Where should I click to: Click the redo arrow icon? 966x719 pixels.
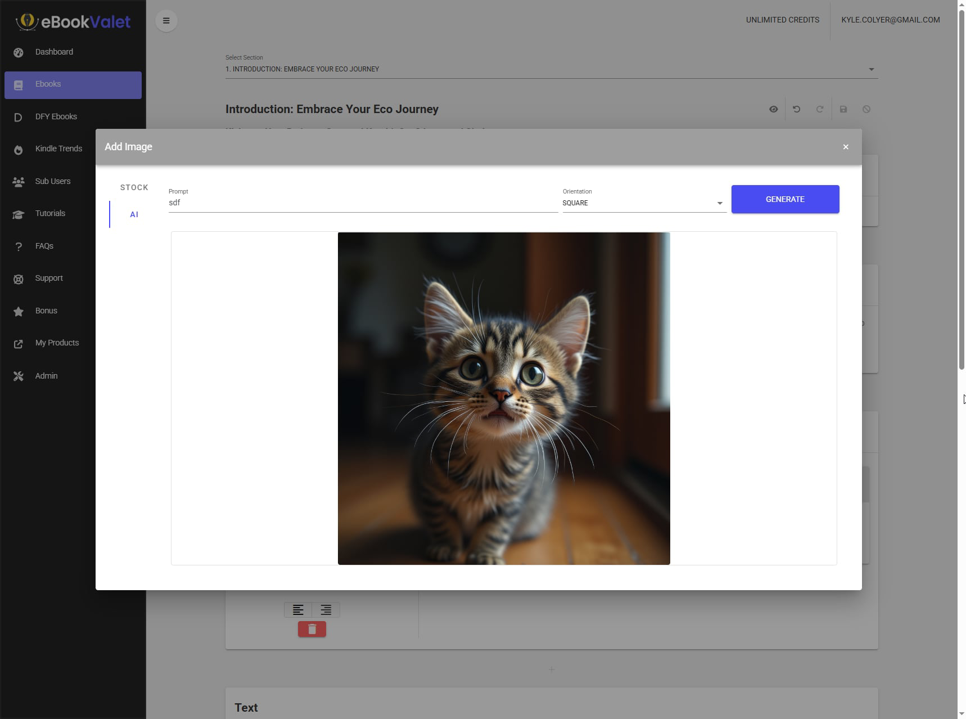pyautogui.click(x=819, y=109)
